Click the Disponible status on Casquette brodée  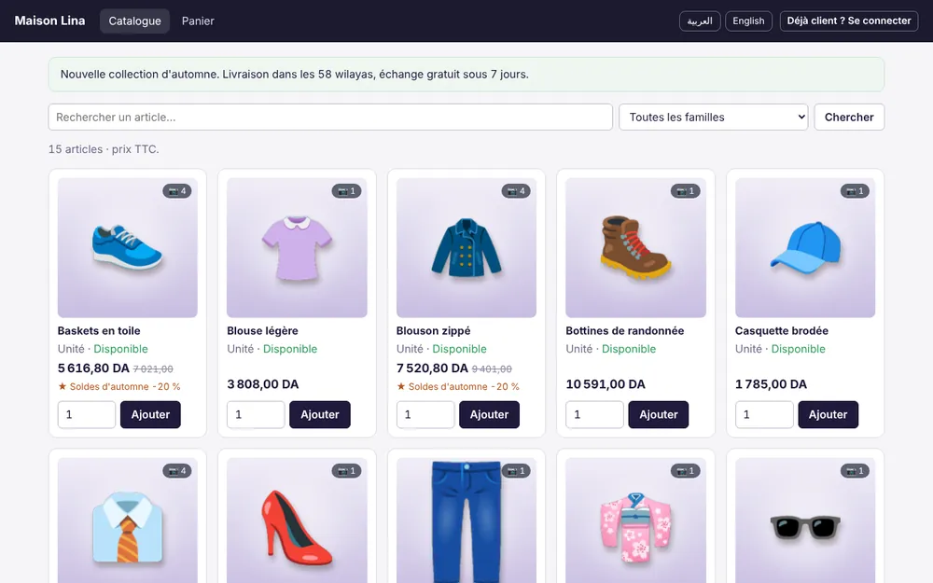click(x=798, y=349)
